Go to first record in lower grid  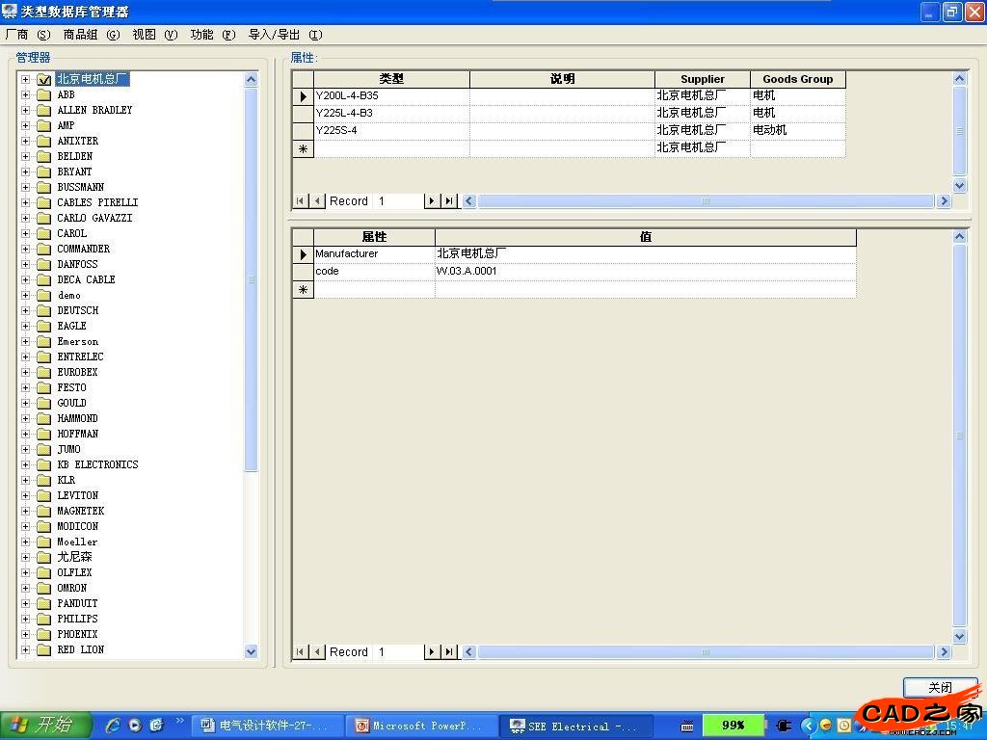click(x=301, y=652)
